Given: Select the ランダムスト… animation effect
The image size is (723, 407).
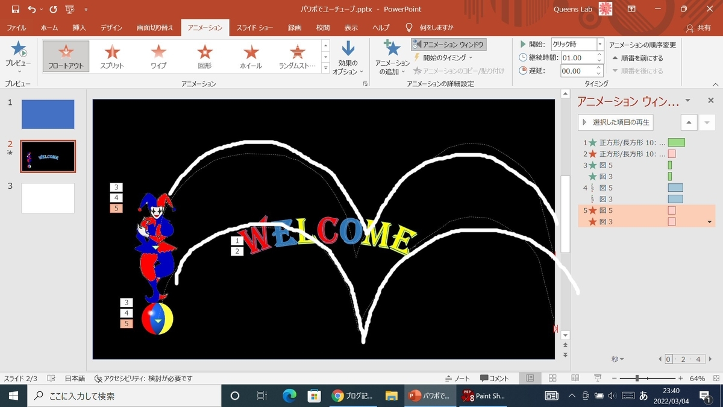Looking at the screenshot, I should [297, 56].
